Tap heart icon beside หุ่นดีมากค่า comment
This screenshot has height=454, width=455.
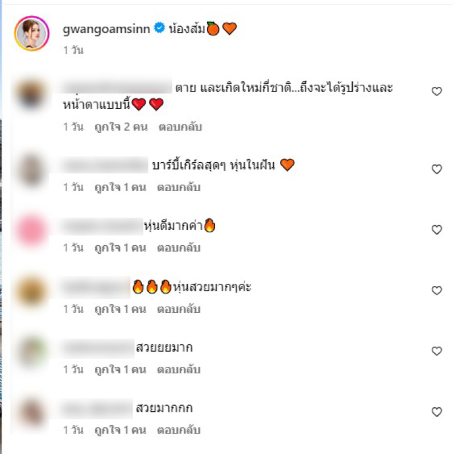[436, 230]
